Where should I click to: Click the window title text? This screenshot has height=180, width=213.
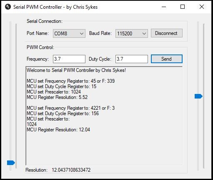click(x=55, y=7)
